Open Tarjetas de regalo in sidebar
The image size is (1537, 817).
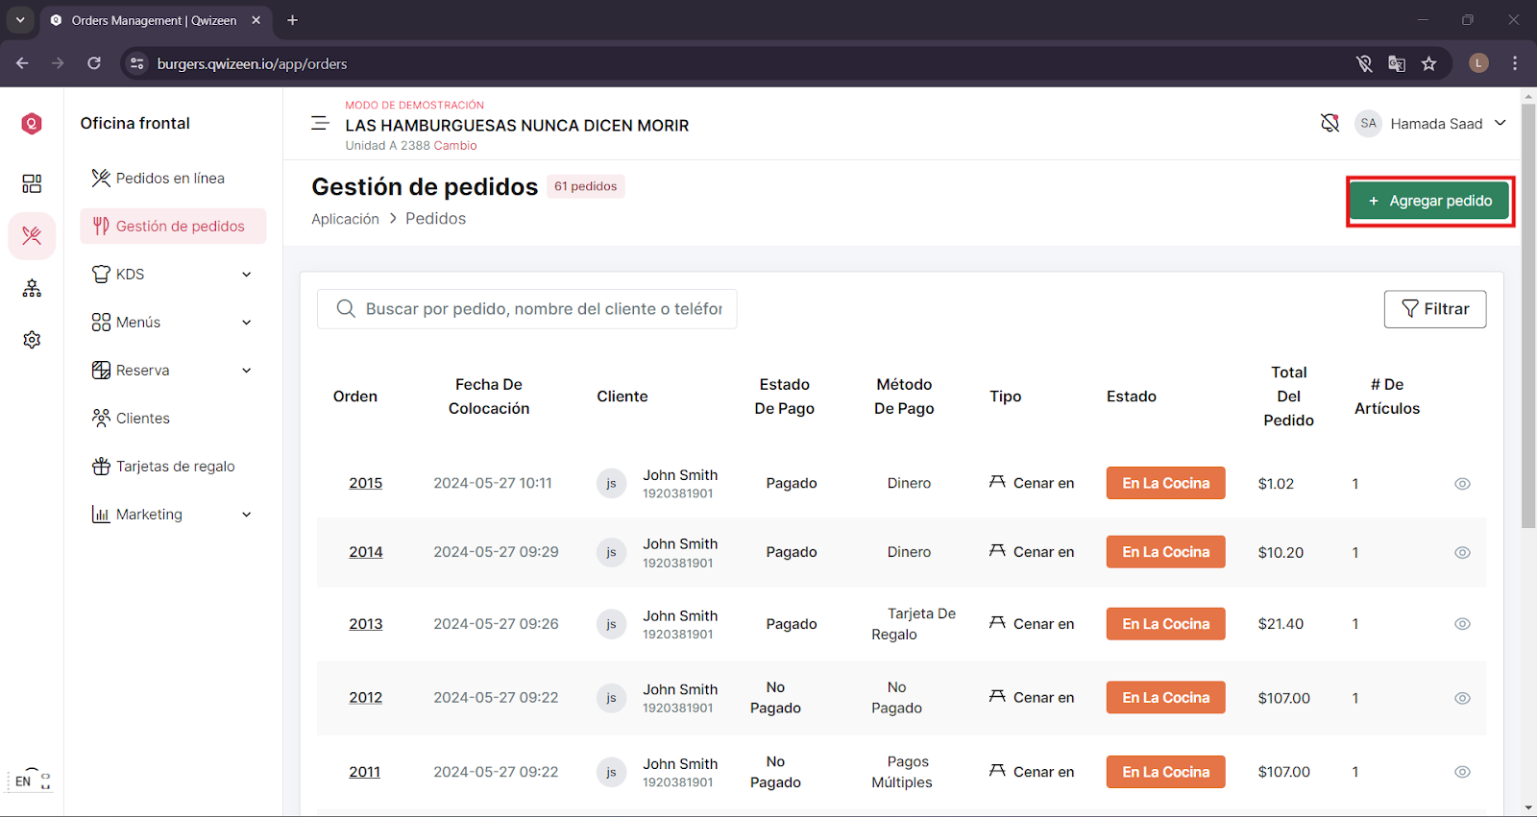point(173,467)
